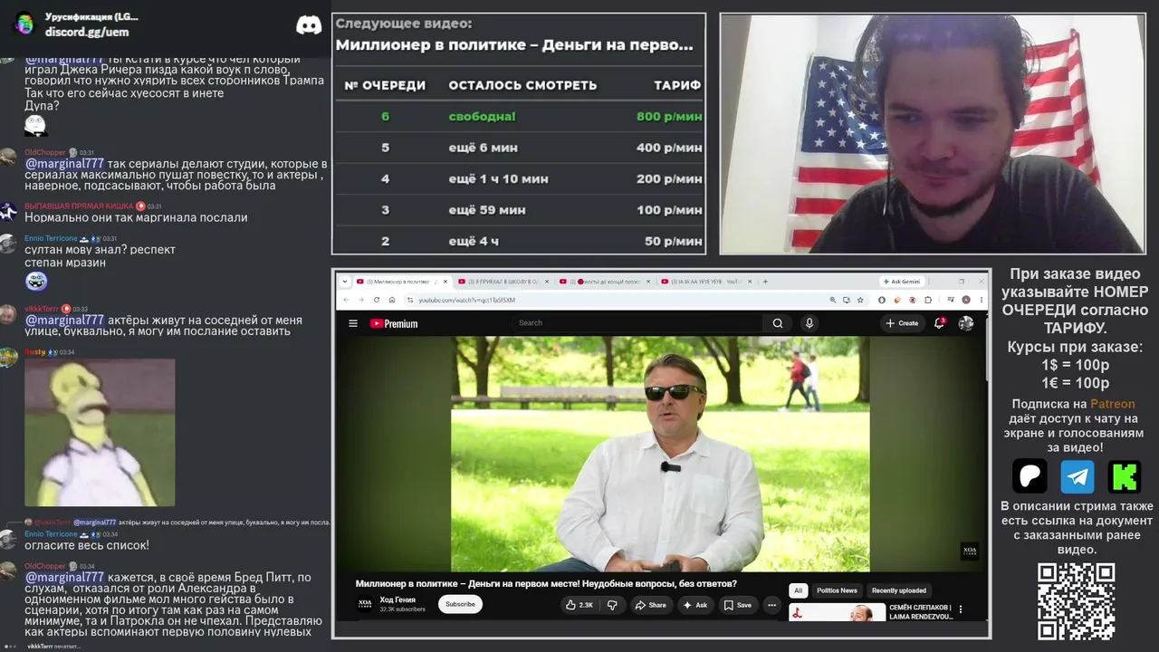The height and width of the screenshot is (652, 1159).
Task: Select the Recently uploaded filter chip
Action: tap(899, 590)
